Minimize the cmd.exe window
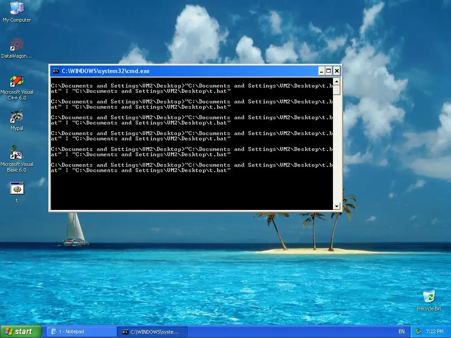 point(321,71)
